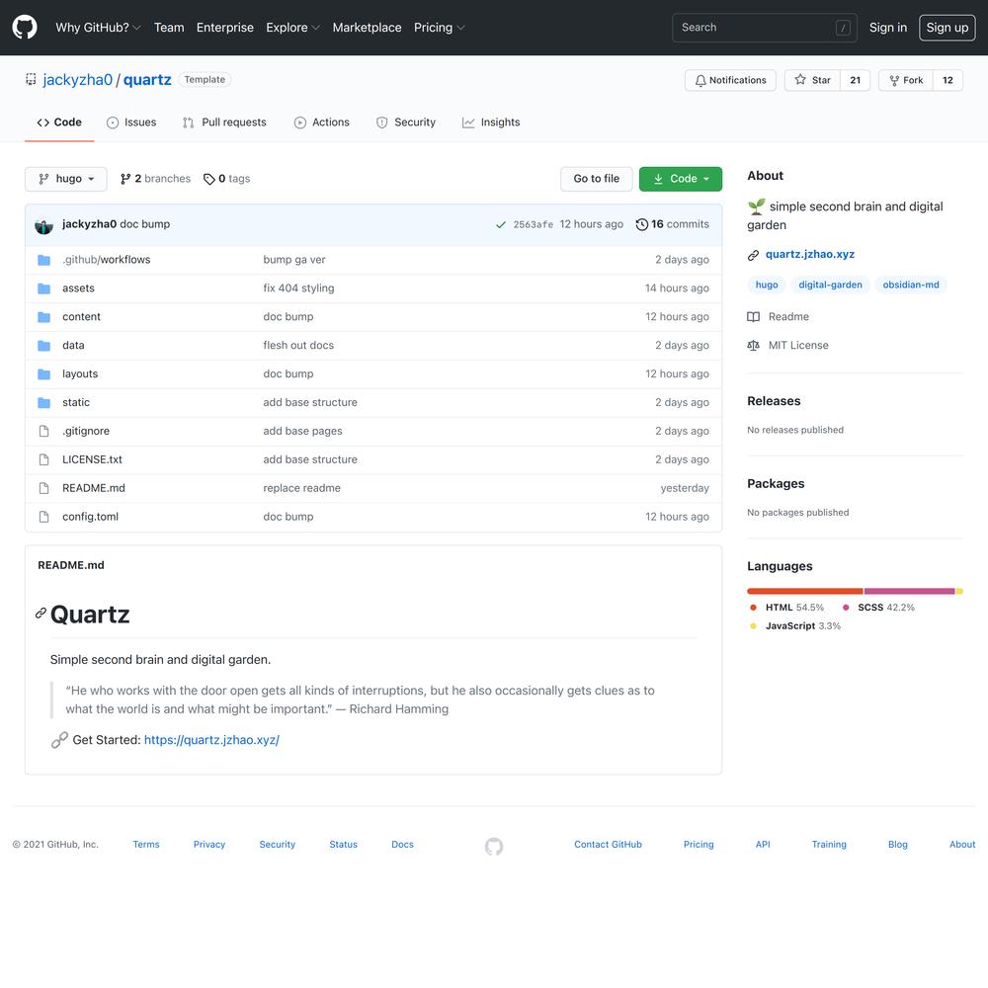The width and height of the screenshot is (988, 988).
Task: Click the star icon to star quartz
Action: (x=800, y=79)
